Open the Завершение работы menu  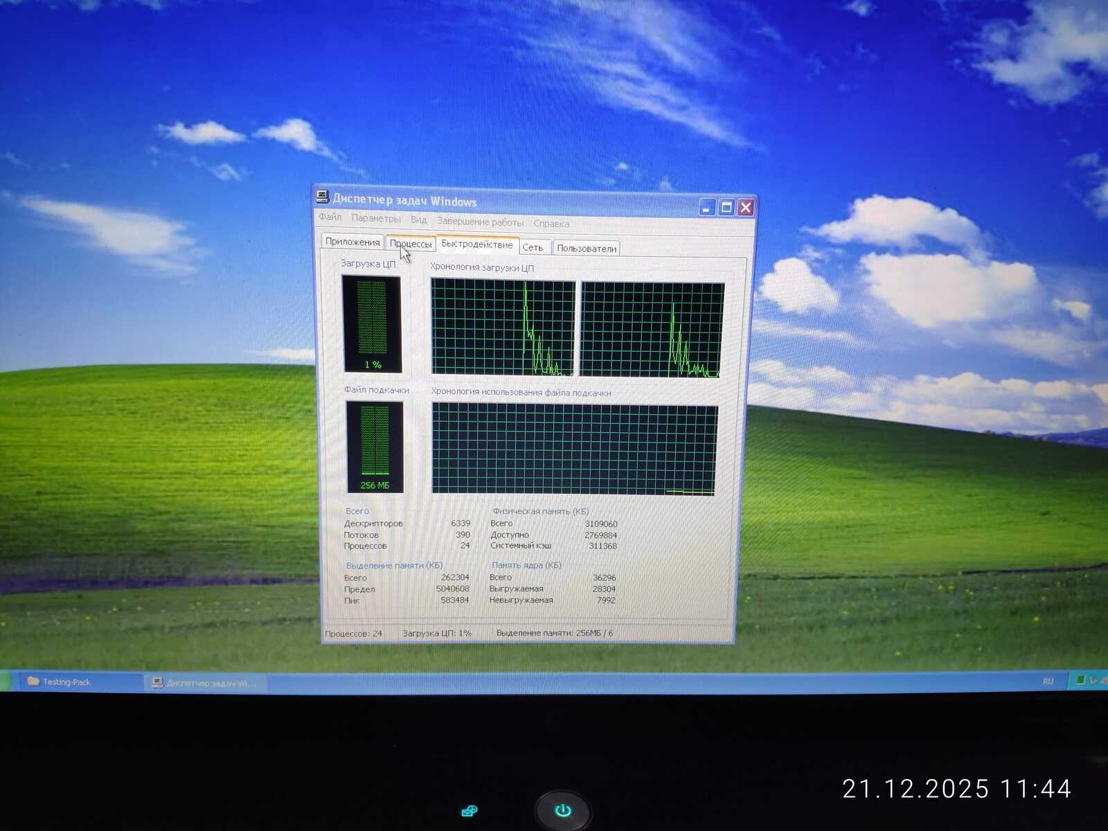coord(480,222)
